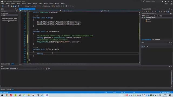
Task: Click the Output panel horizontal scrollbar
Action: (86, 88)
